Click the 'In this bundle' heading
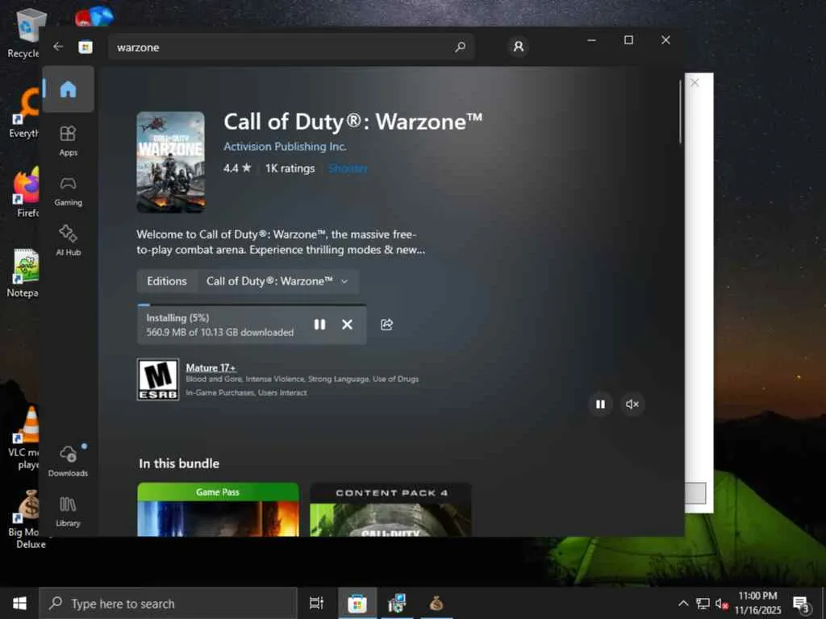The image size is (826, 619). click(179, 463)
